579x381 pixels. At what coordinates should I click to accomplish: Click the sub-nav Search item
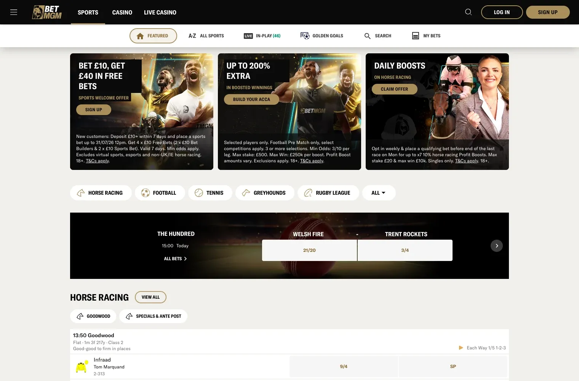[x=378, y=36]
